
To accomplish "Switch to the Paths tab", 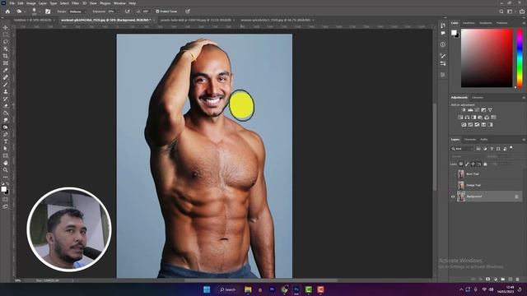I will click(x=483, y=140).
